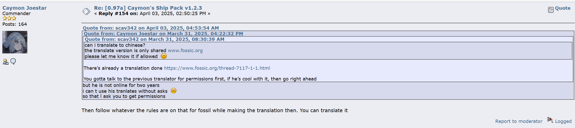Click the post message icon beside subject
575x128 pixels.
pyautogui.click(x=86, y=11)
